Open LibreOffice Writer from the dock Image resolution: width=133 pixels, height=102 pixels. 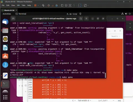click(x=5, y=48)
